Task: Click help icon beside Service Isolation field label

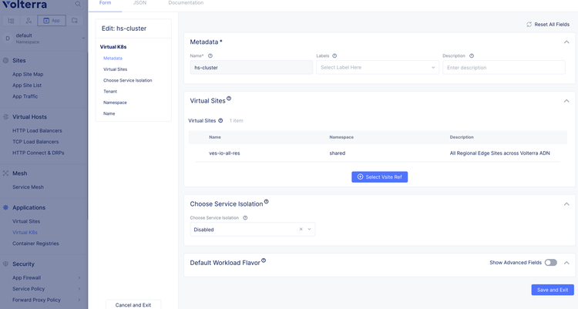Action: pyautogui.click(x=245, y=218)
